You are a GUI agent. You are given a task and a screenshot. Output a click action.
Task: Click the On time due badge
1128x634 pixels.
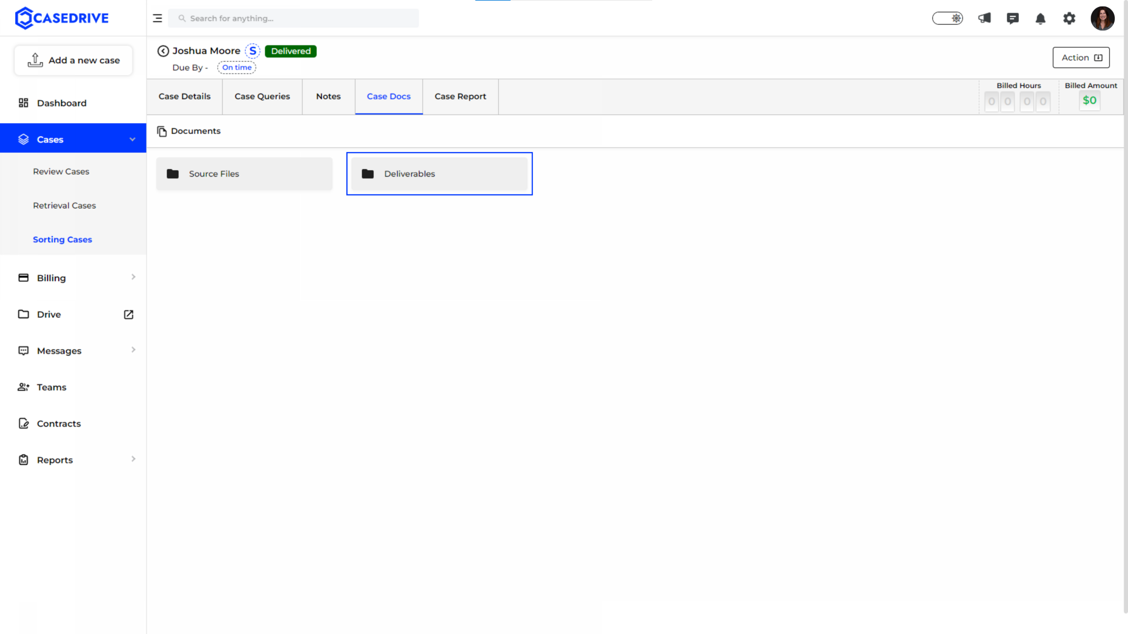pos(237,67)
